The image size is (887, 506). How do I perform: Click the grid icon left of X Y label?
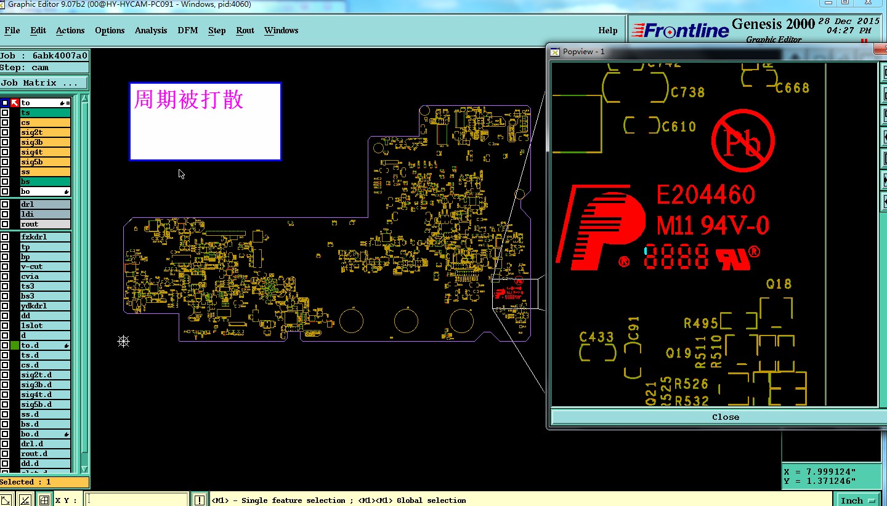pos(44,500)
